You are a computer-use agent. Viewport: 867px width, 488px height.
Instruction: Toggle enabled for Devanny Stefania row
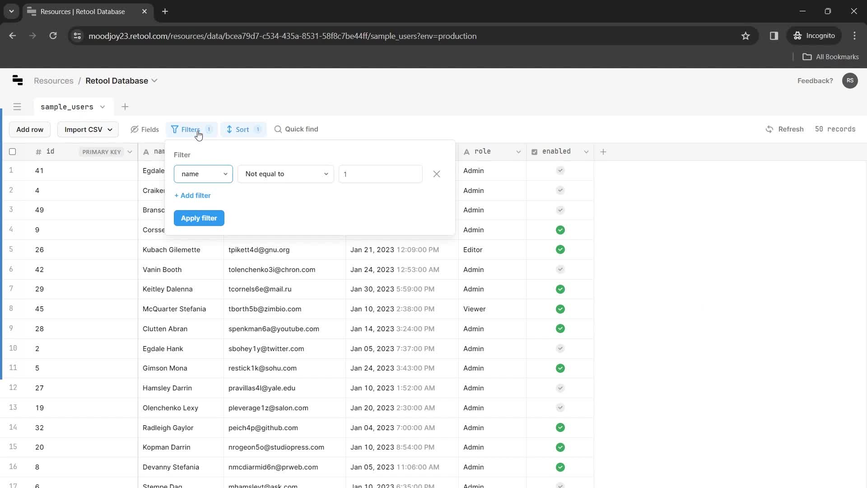click(x=560, y=467)
